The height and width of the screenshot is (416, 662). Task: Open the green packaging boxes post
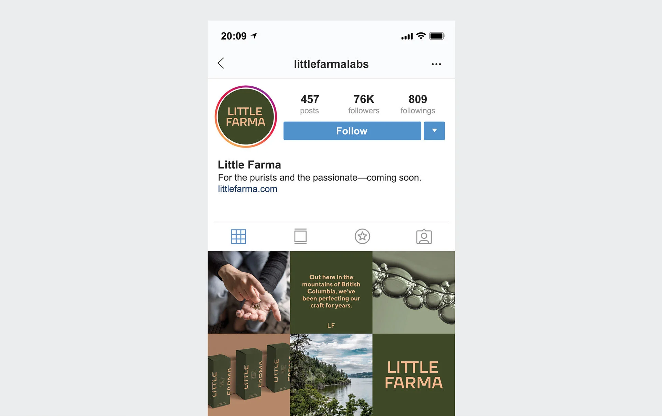pyautogui.click(x=249, y=375)
